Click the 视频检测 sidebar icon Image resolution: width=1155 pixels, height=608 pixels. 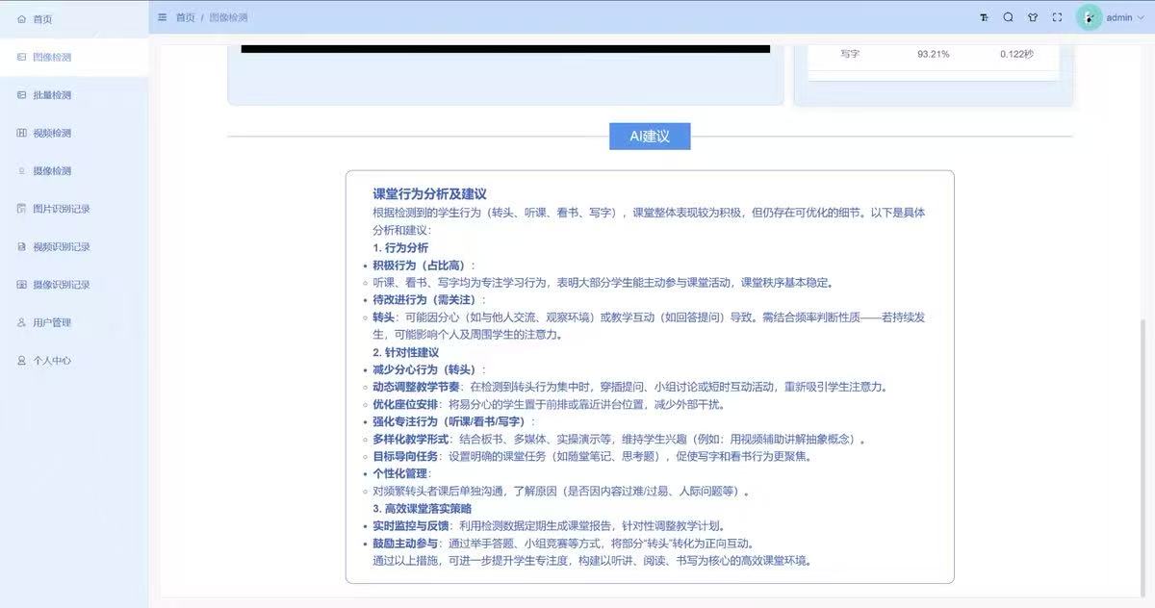pos(21,133)
